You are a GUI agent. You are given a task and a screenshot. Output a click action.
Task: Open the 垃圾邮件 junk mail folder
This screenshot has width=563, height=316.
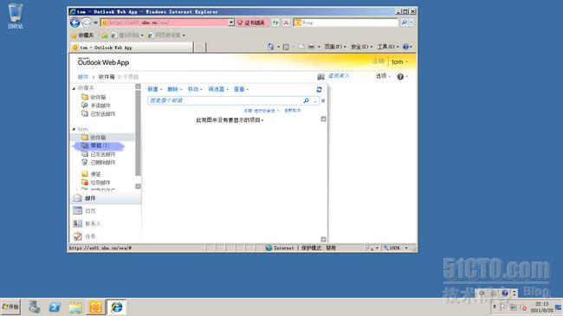point(95,183)
